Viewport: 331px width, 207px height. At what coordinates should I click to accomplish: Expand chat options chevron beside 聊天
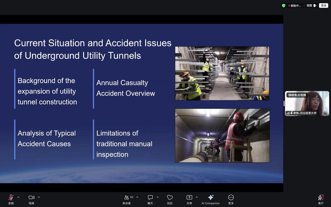click(158, 197)
